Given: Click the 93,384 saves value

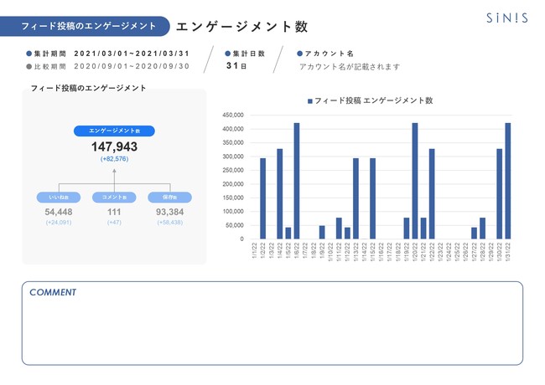Looking at the screenshot, I should click(170, 213).
